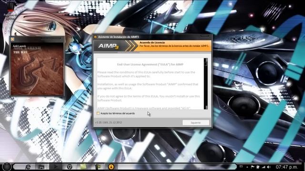Launch Google Chrome from taskbar
Viewport: 305px width, 171px height.
click(x=70, y=167)
